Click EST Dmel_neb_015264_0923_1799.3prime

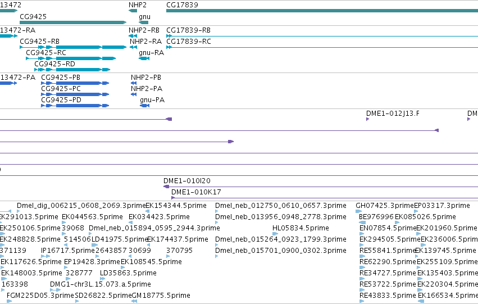pos(281,239)
